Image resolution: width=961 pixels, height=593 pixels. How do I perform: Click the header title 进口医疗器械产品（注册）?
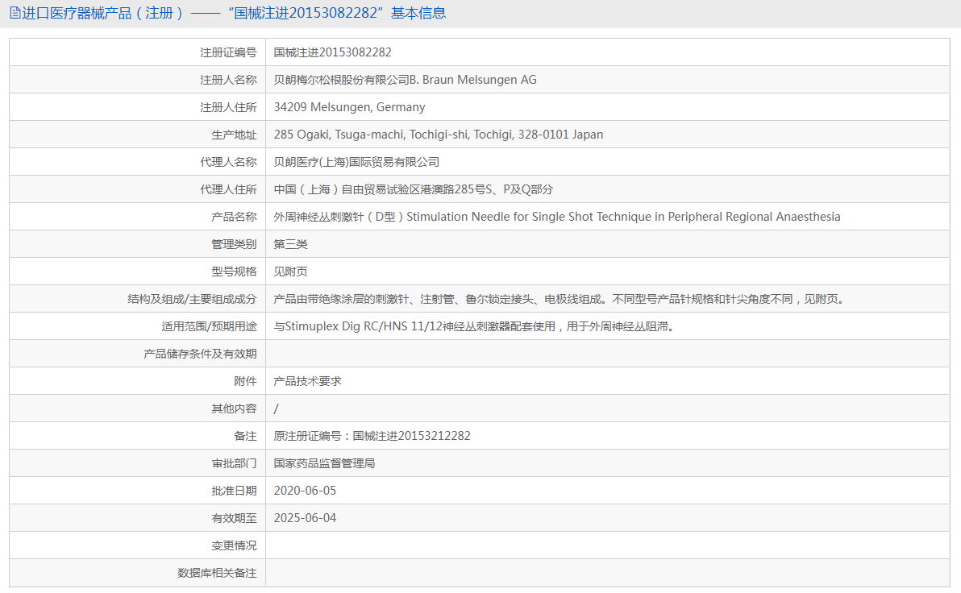[x=102, y=13]
